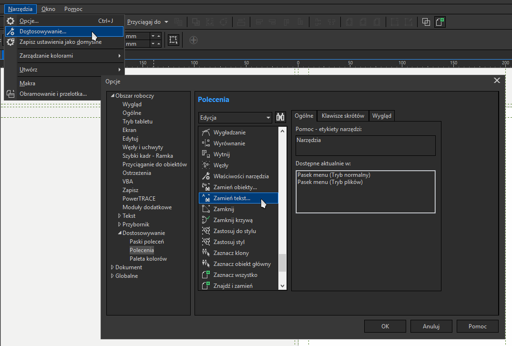This screenshot has height=346, width=512.
Task: Select the Zamknij command
Action: pos(238,209)
